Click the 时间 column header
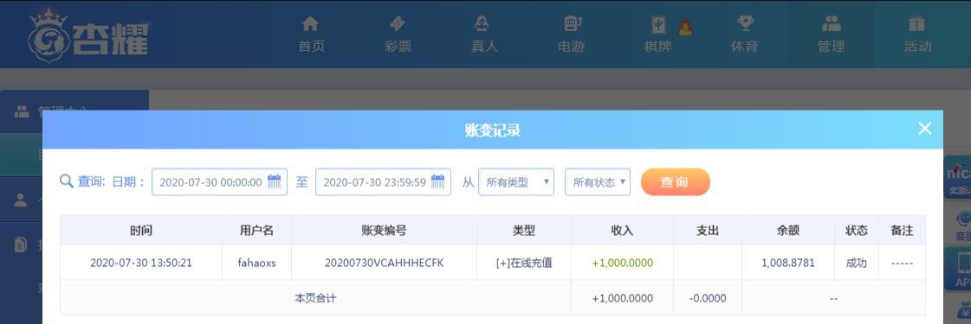The height and width of the screenshot is (324, 971). [141, 230]
